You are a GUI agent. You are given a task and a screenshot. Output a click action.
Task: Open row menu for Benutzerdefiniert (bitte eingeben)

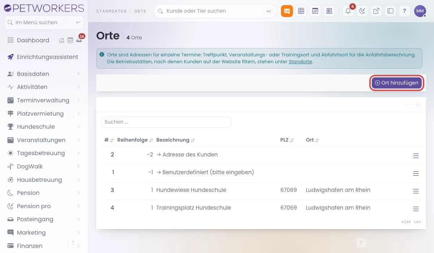tap(416, 173)
